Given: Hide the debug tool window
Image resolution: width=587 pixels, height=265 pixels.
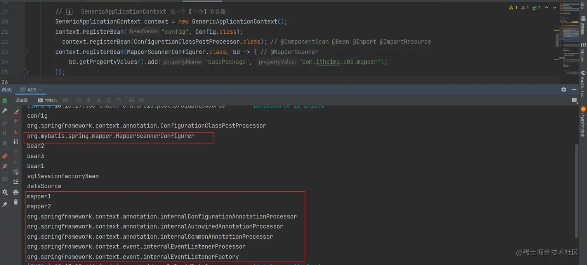Looking at the screenshot, I should [574, 89].
